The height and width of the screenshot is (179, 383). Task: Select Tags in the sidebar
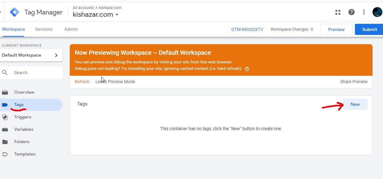pos(31,105)
